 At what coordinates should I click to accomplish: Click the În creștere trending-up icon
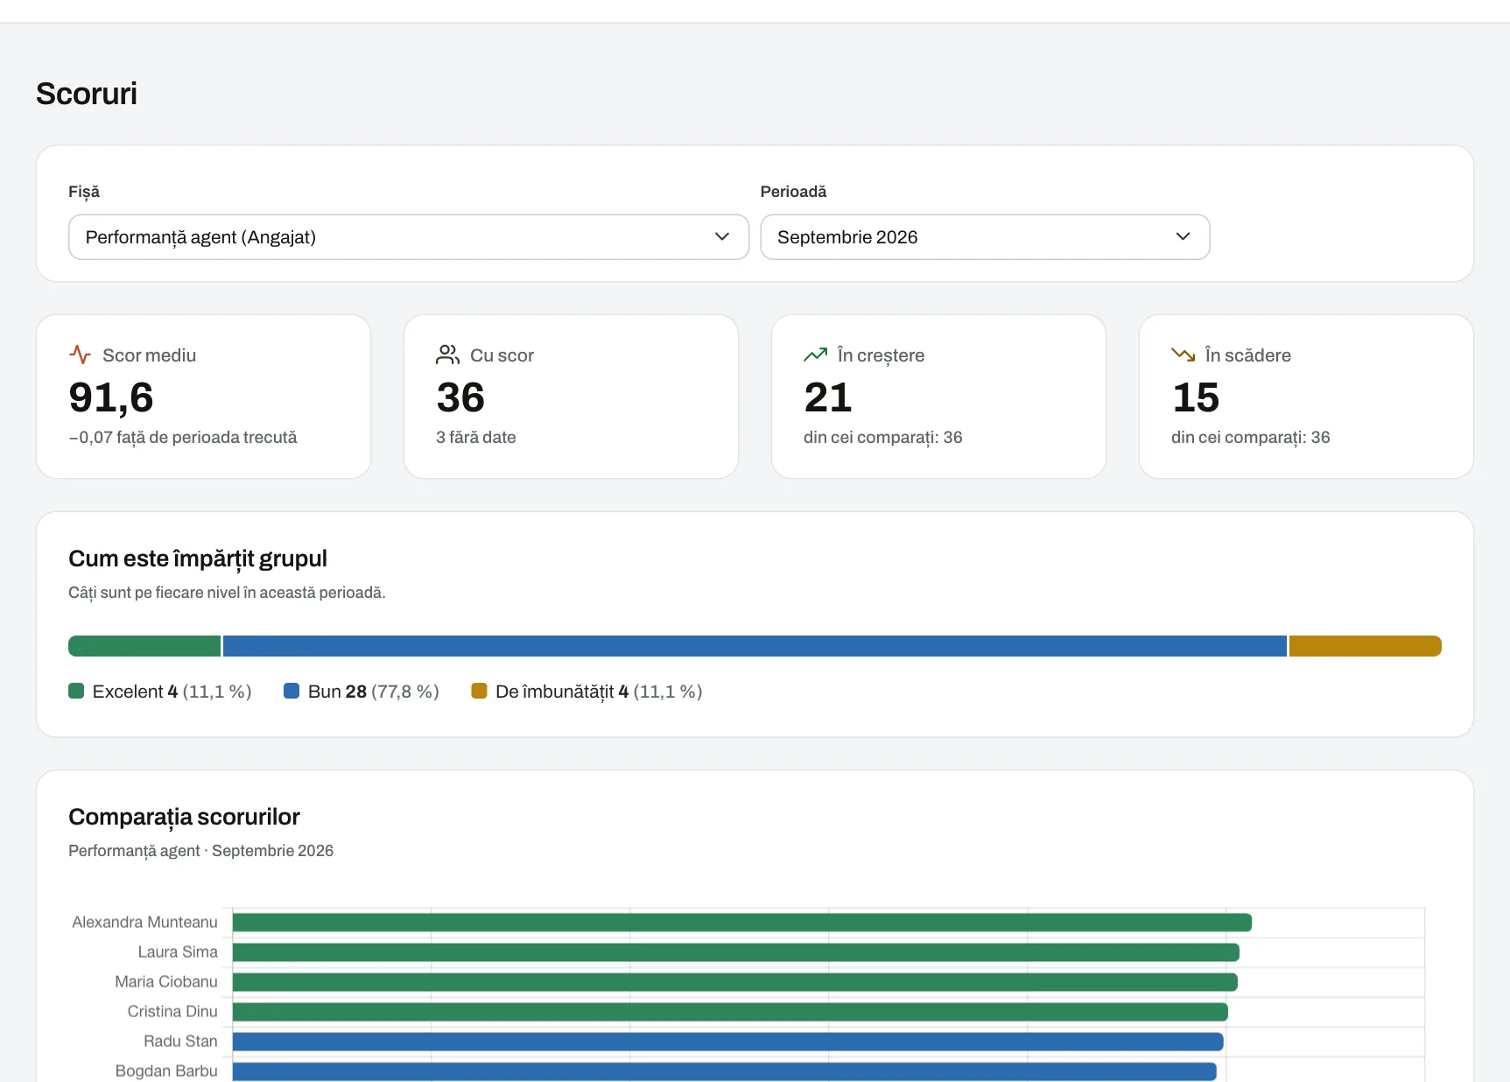[815, 355]
